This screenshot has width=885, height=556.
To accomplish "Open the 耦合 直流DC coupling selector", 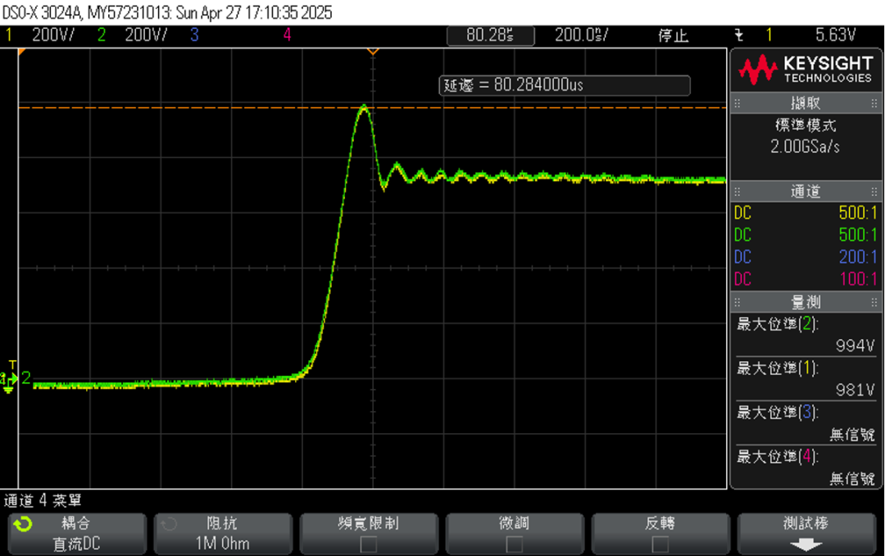I will click(x=77, y=533).
